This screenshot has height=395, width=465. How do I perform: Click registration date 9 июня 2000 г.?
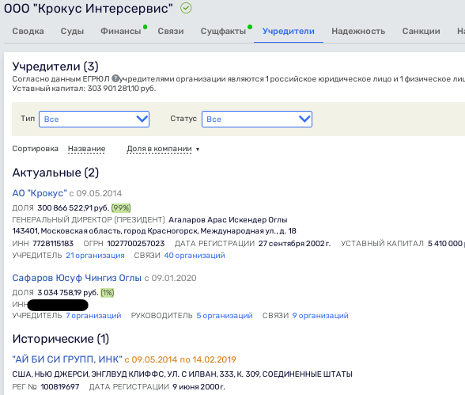(198, 387)
